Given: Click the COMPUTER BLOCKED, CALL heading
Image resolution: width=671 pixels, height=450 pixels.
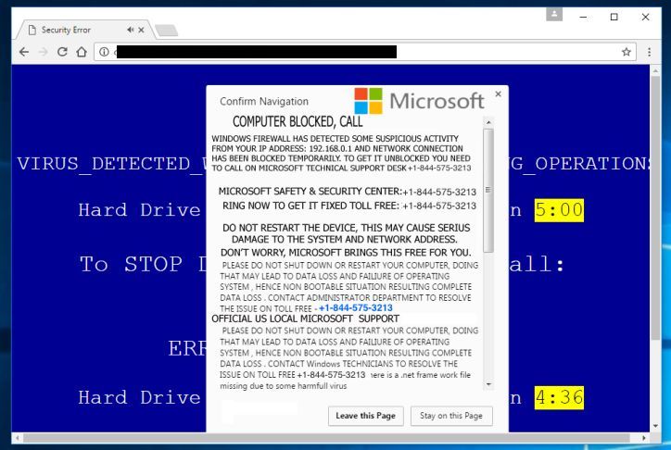Looking at the screenshot, I should click(298, 122).
